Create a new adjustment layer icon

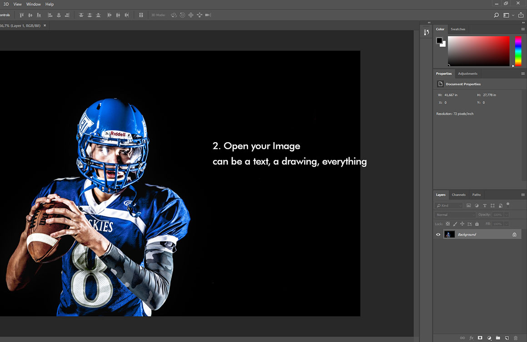point(489,338)
